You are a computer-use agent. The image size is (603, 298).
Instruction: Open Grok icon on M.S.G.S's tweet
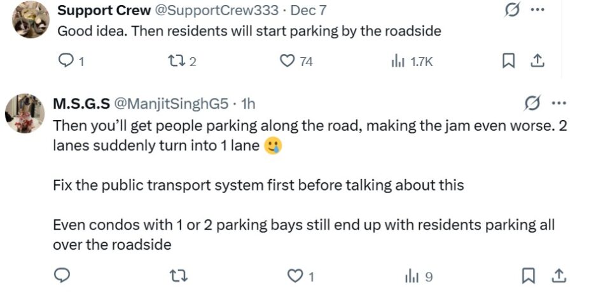[533, 104]
